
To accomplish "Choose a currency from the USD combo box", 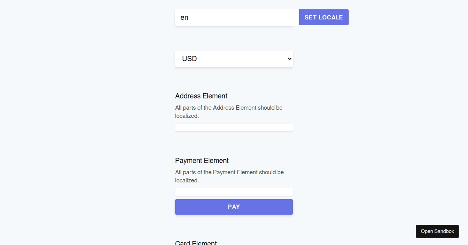I will (x=234, y=58).
